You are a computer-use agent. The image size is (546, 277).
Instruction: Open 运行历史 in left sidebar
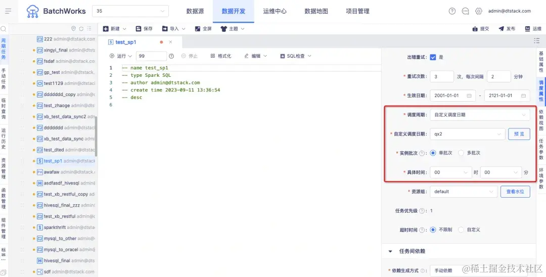4,138
